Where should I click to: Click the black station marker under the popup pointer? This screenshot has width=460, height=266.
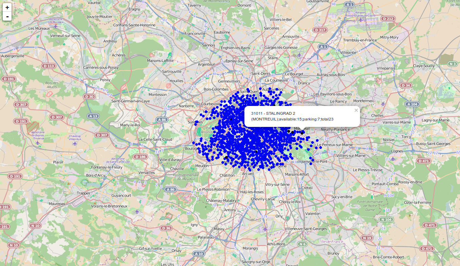[x=302, y=133]
